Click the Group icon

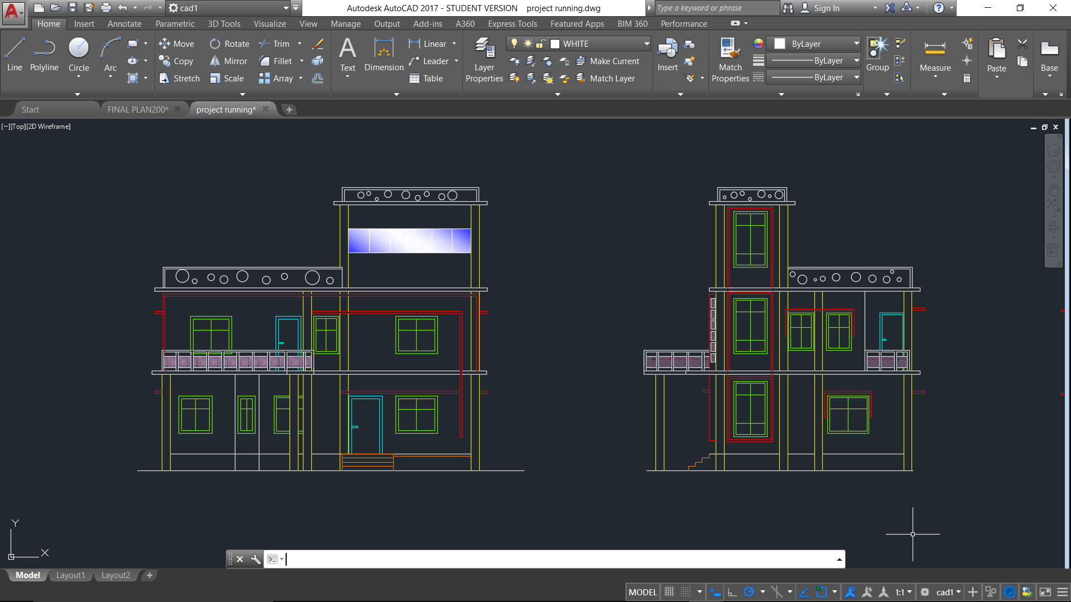[x=877, y=55]
